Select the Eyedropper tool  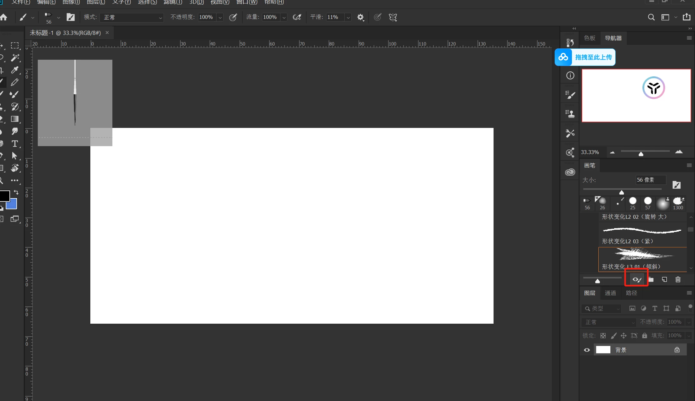click(14, 70)
